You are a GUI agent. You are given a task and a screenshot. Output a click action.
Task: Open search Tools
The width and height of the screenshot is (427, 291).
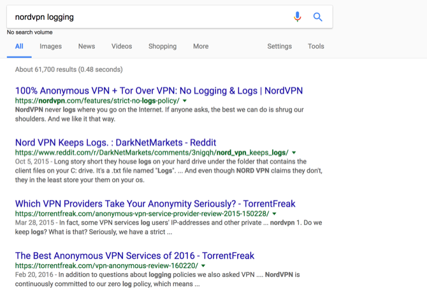[316, 46]
